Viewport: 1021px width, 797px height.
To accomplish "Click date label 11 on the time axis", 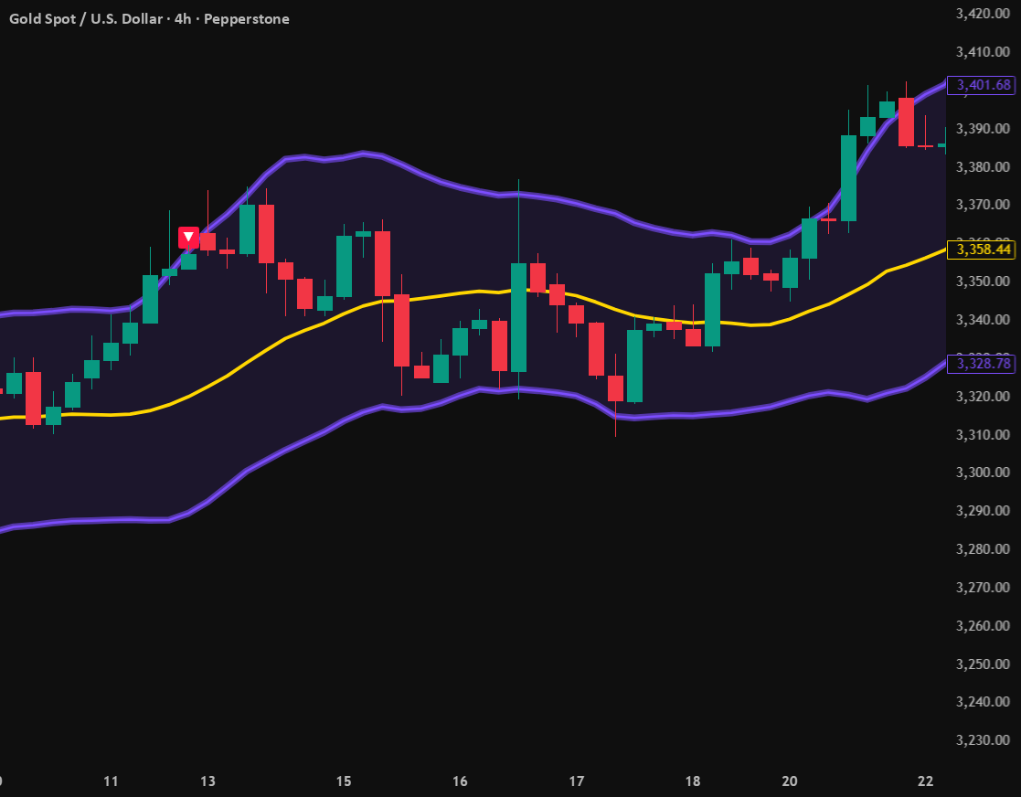I will (112, 781).
